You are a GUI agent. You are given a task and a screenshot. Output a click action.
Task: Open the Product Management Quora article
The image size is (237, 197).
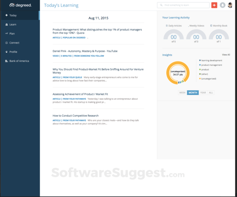(97, 31)
